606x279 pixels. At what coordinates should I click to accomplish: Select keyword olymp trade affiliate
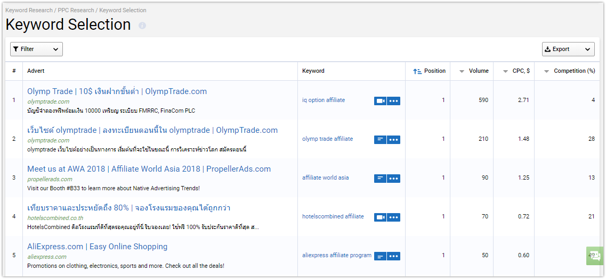[327, 139]
